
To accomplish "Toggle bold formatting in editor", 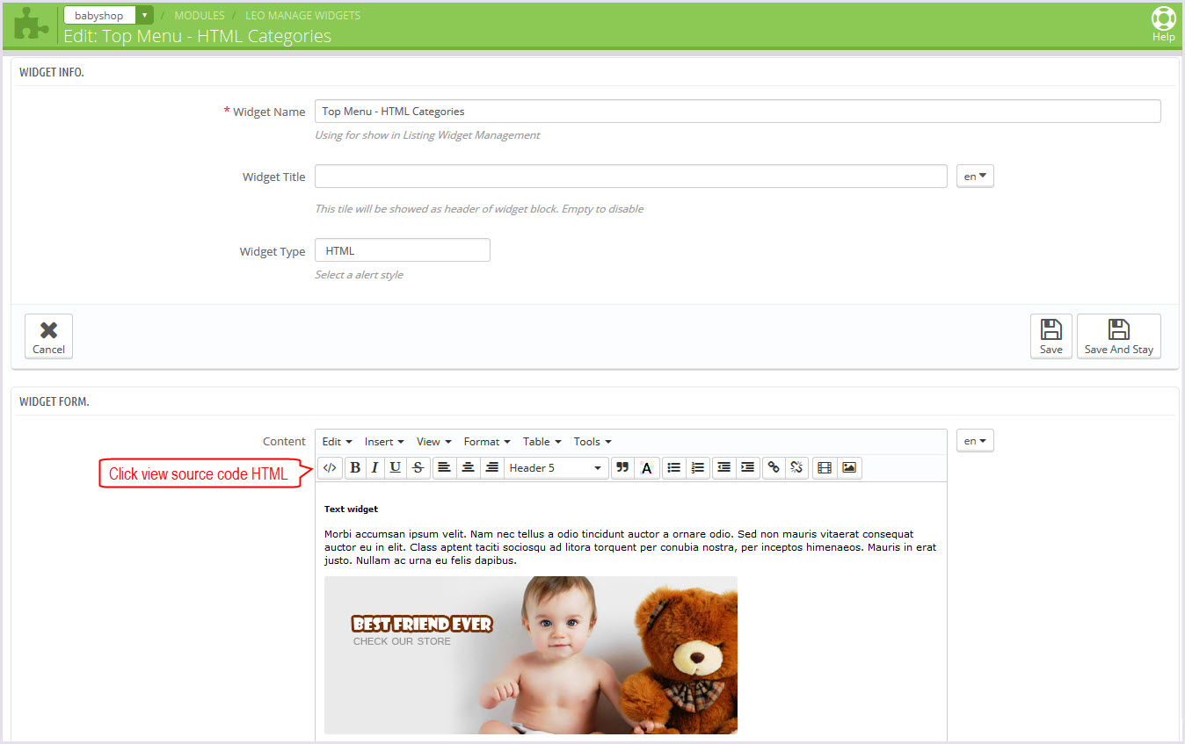I will click(355, 468).
